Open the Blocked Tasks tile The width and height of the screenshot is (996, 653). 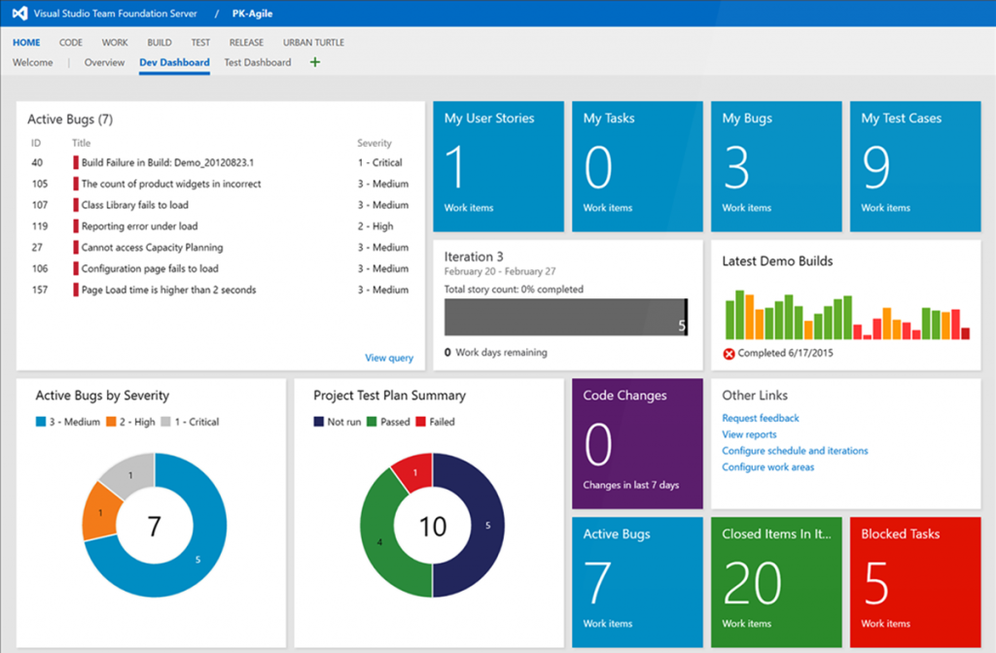pos(914,582)
